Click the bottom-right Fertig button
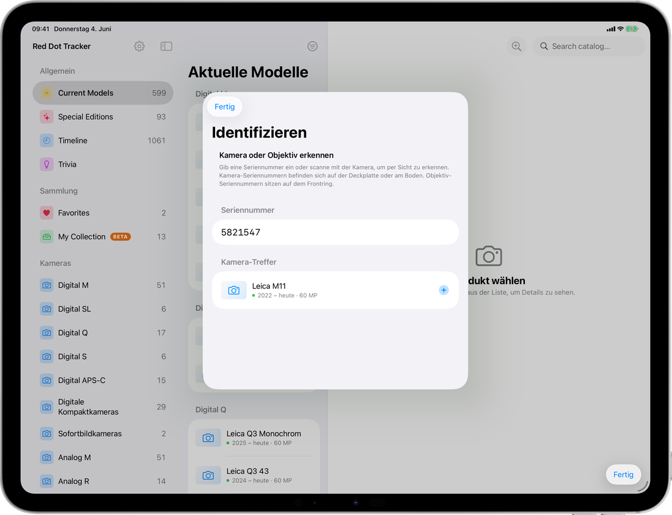 [623, 474]
